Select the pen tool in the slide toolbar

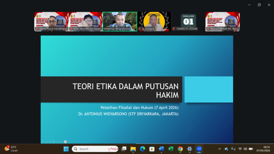click(50, 142)
